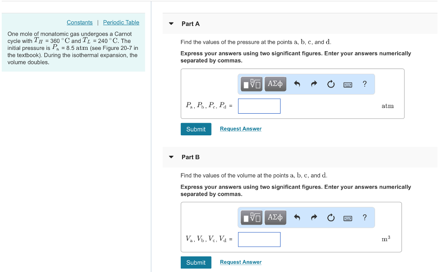Click the pressure answer input field
Screen dimensions: 444x272
pyautogui.click(x=259, y=106)
